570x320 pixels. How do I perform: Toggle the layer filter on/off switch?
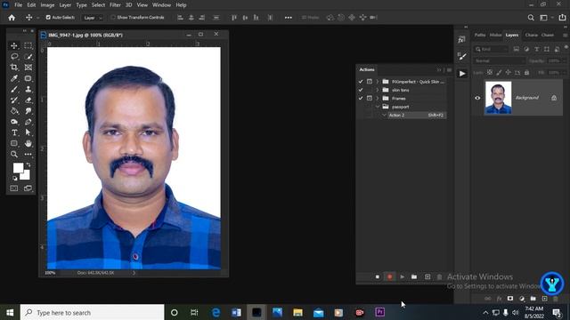566,47
